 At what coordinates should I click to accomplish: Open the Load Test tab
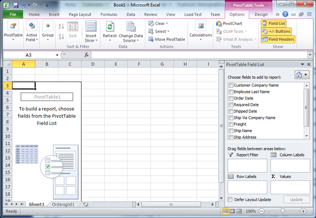(193, 14)
